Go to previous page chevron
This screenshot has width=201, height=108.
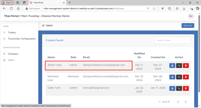tap(178, 102)
